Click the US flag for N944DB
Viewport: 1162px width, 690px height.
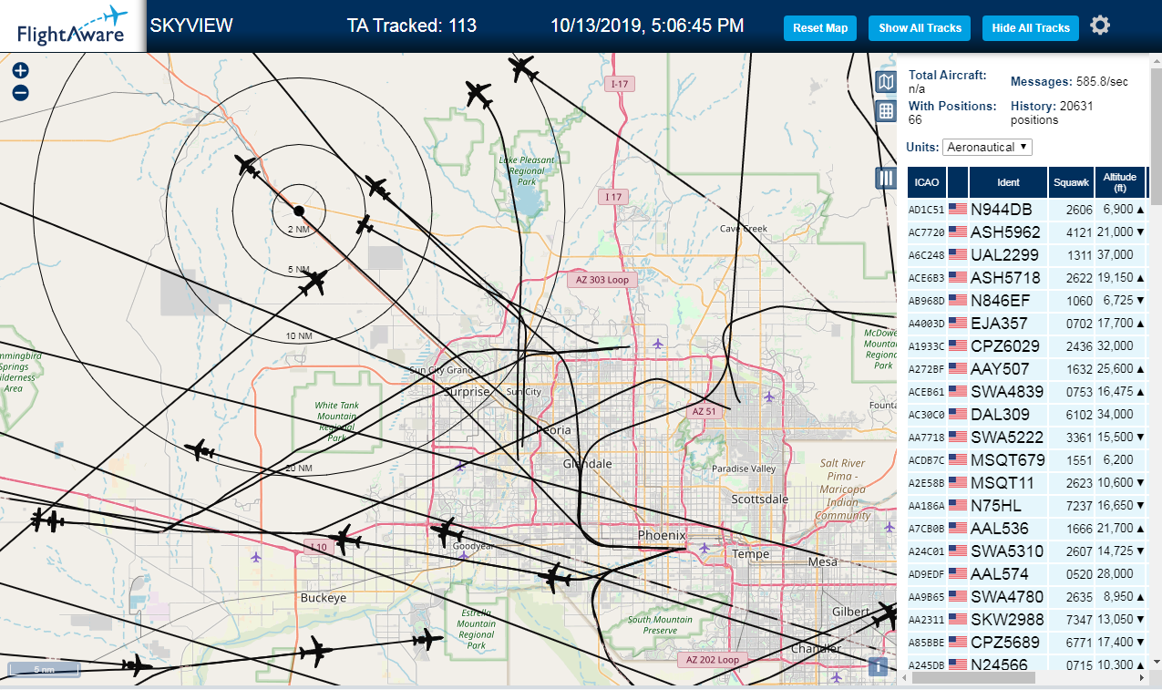tap(958, 209)
